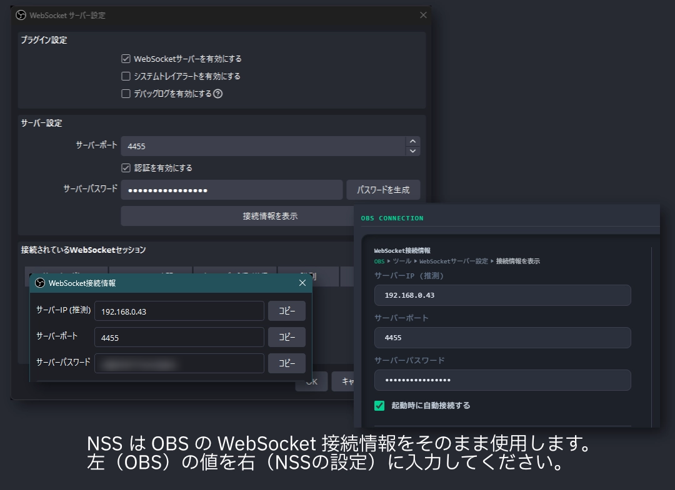This screenshot has width=675, height=490.
Task: Click the partially hidden OK button
Action: click(312, 381)
